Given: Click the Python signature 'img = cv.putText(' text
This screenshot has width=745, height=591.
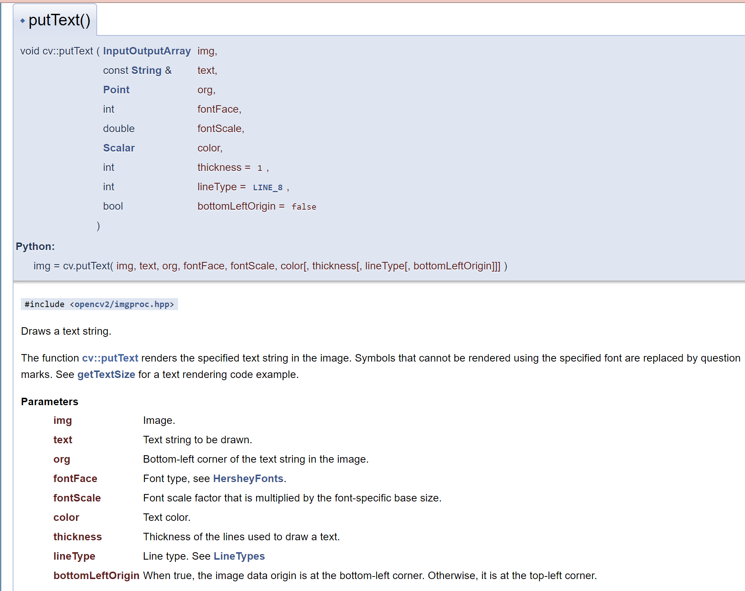Looking at the screenshot, I should click(74, 266).
